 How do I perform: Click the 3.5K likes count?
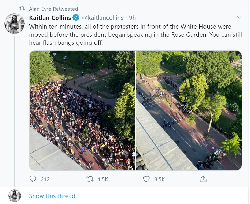tap(160, 179)
